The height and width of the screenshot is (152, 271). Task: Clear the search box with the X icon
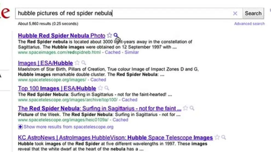(235, 13)
